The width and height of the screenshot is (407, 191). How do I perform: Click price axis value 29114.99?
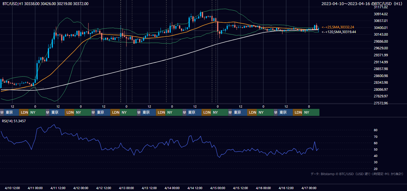[x=381, y=62]
